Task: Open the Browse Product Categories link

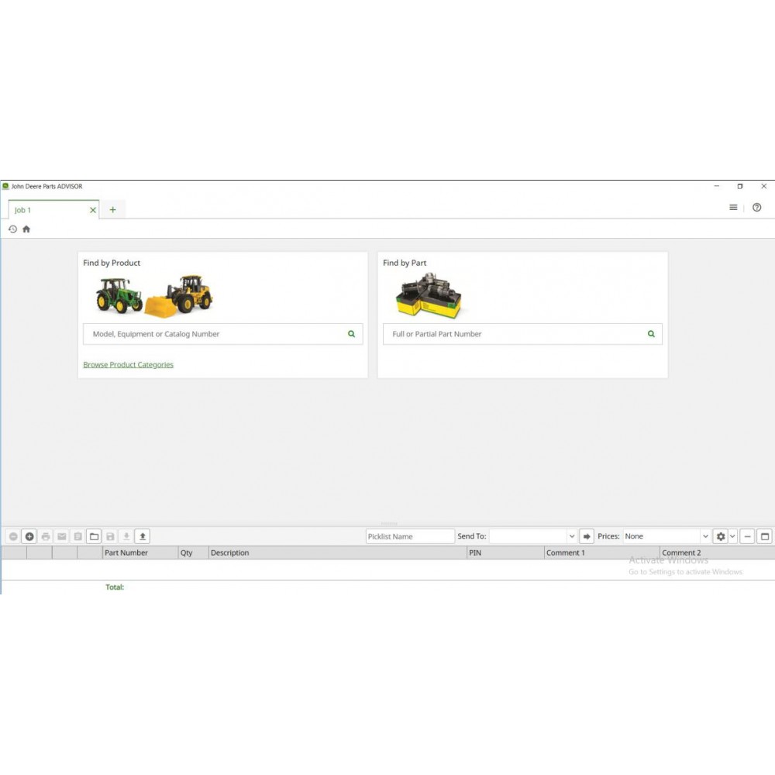Action: point(128,365)
